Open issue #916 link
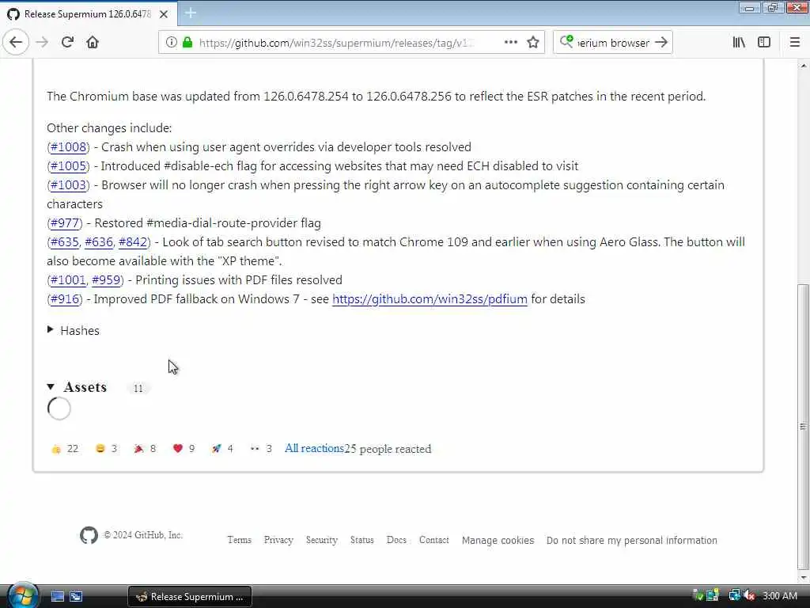 click(x=65, y=298)
